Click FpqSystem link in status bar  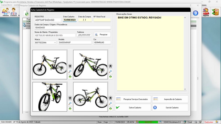[209, 122]
